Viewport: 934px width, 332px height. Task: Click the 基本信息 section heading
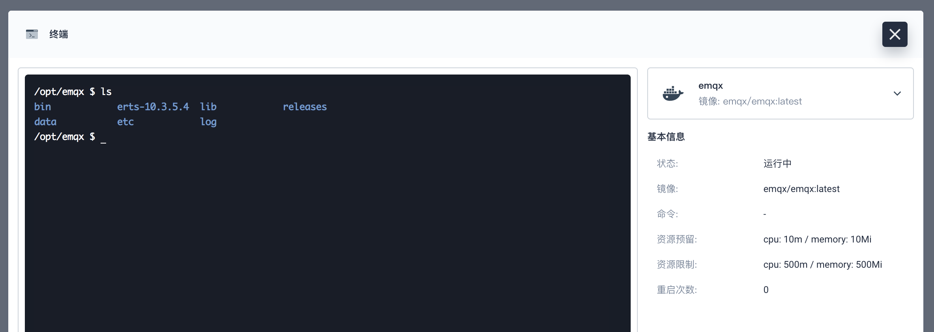(666, 137)
